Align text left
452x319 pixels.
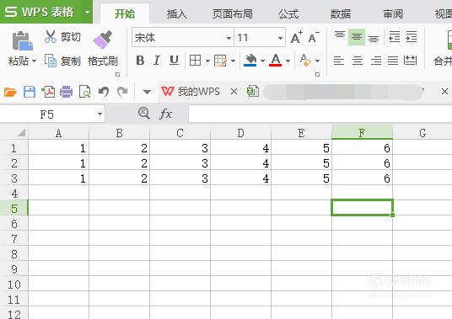coord(339,61)
